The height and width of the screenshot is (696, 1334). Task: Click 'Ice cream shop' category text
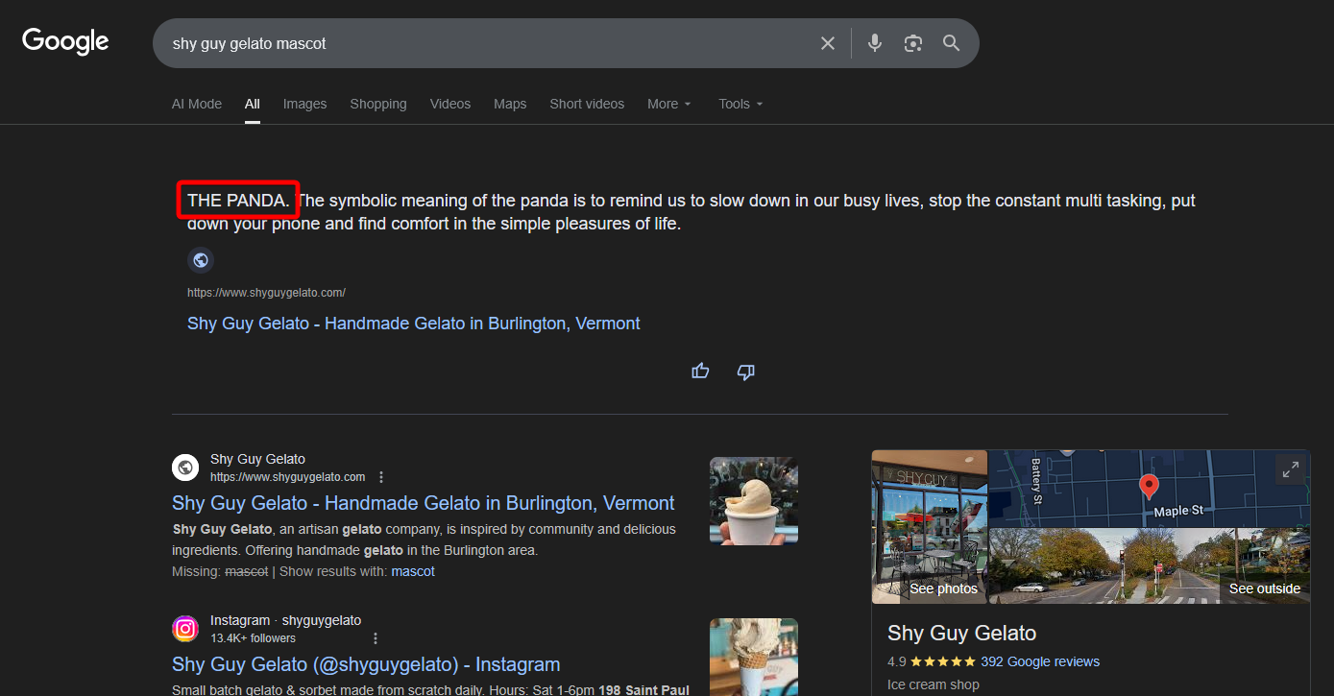(x=934, y=685)
